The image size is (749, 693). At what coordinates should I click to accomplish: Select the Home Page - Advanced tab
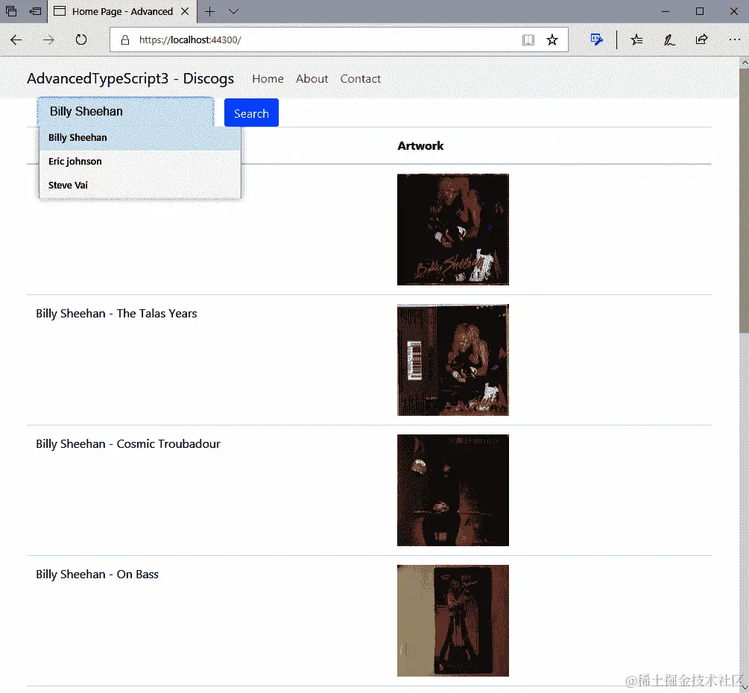[x=121, y=11]
